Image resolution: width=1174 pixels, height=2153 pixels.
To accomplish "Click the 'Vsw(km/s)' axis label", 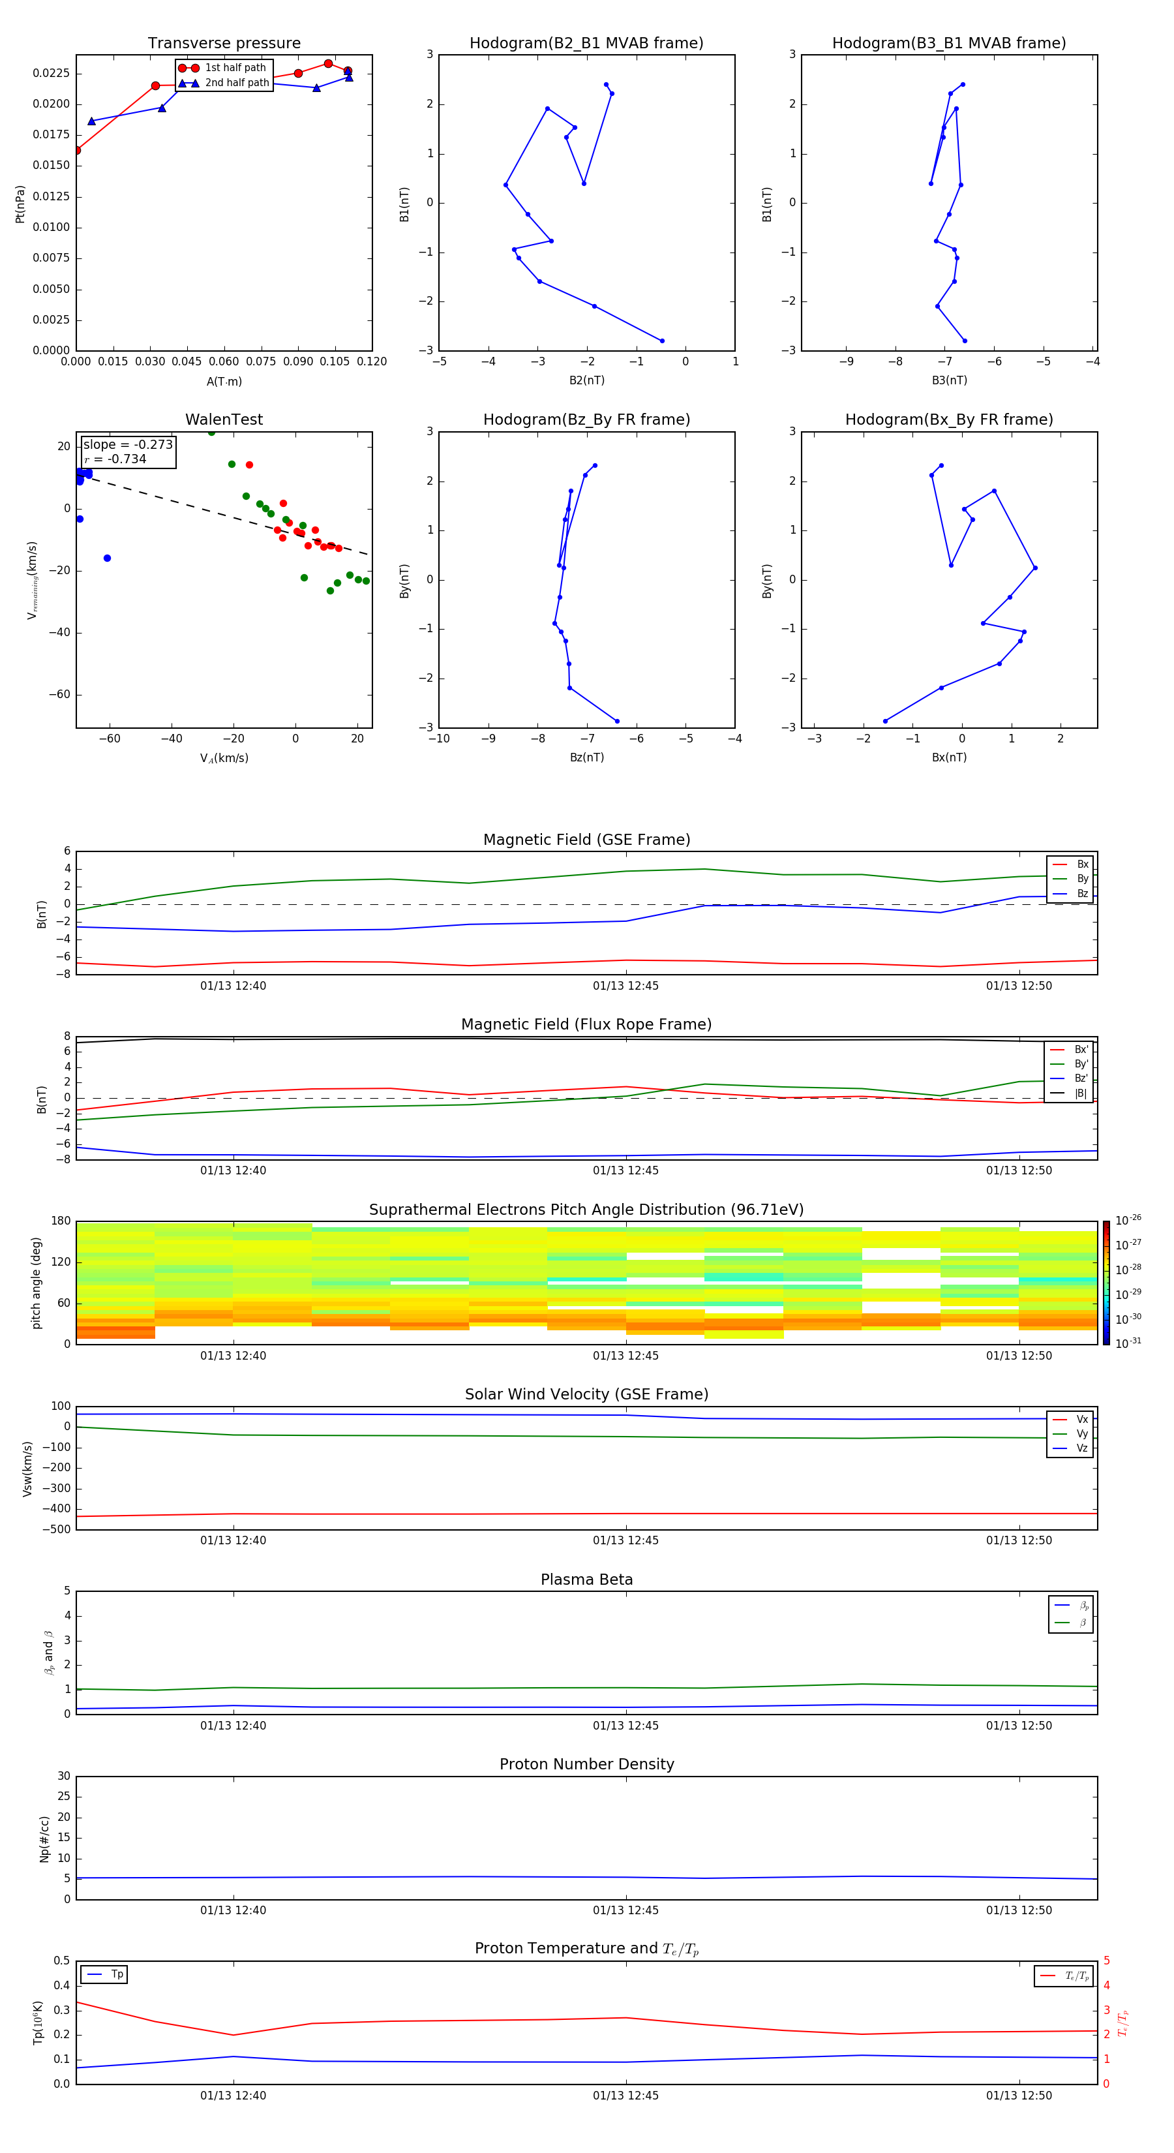I will coord(27,1469).
